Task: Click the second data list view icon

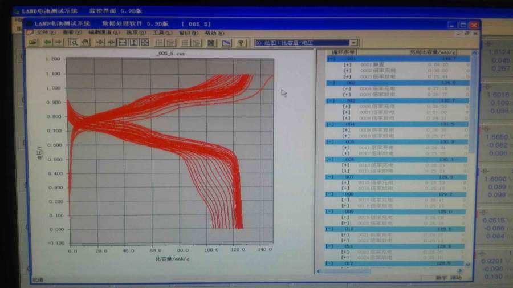Action: 170,43
